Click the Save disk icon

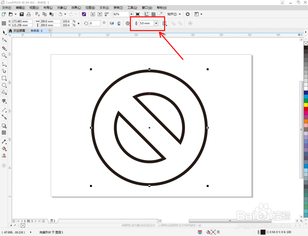pyautogui.click(x=22, y=14)
